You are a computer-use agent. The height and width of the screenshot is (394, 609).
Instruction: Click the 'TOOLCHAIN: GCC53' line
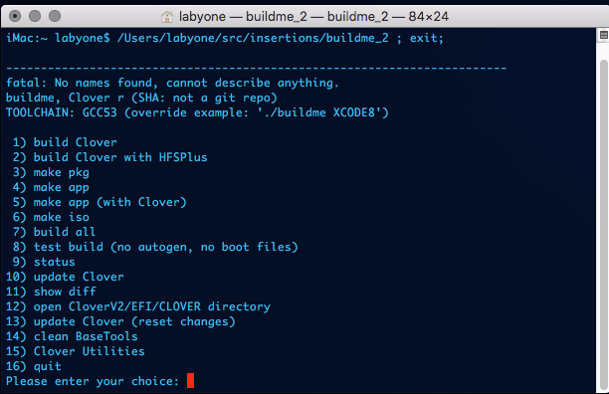197,112
